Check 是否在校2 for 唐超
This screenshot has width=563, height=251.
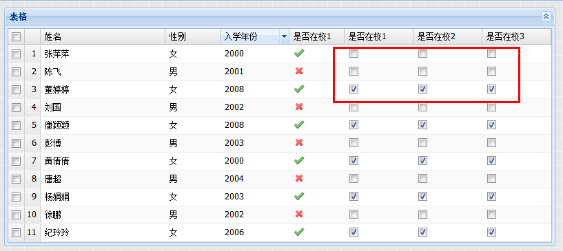[x=422, y=179]
